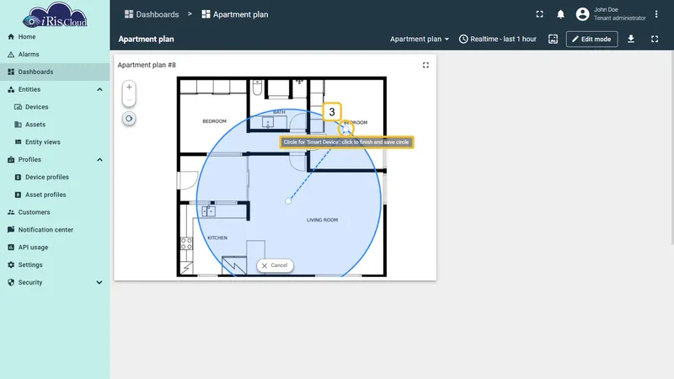Click the LIVING ROOM label on plan
The image size is (674, 379).
(322, 220)
